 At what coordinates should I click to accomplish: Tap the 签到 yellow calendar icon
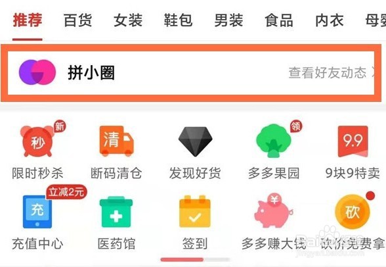tap(195, 211)
